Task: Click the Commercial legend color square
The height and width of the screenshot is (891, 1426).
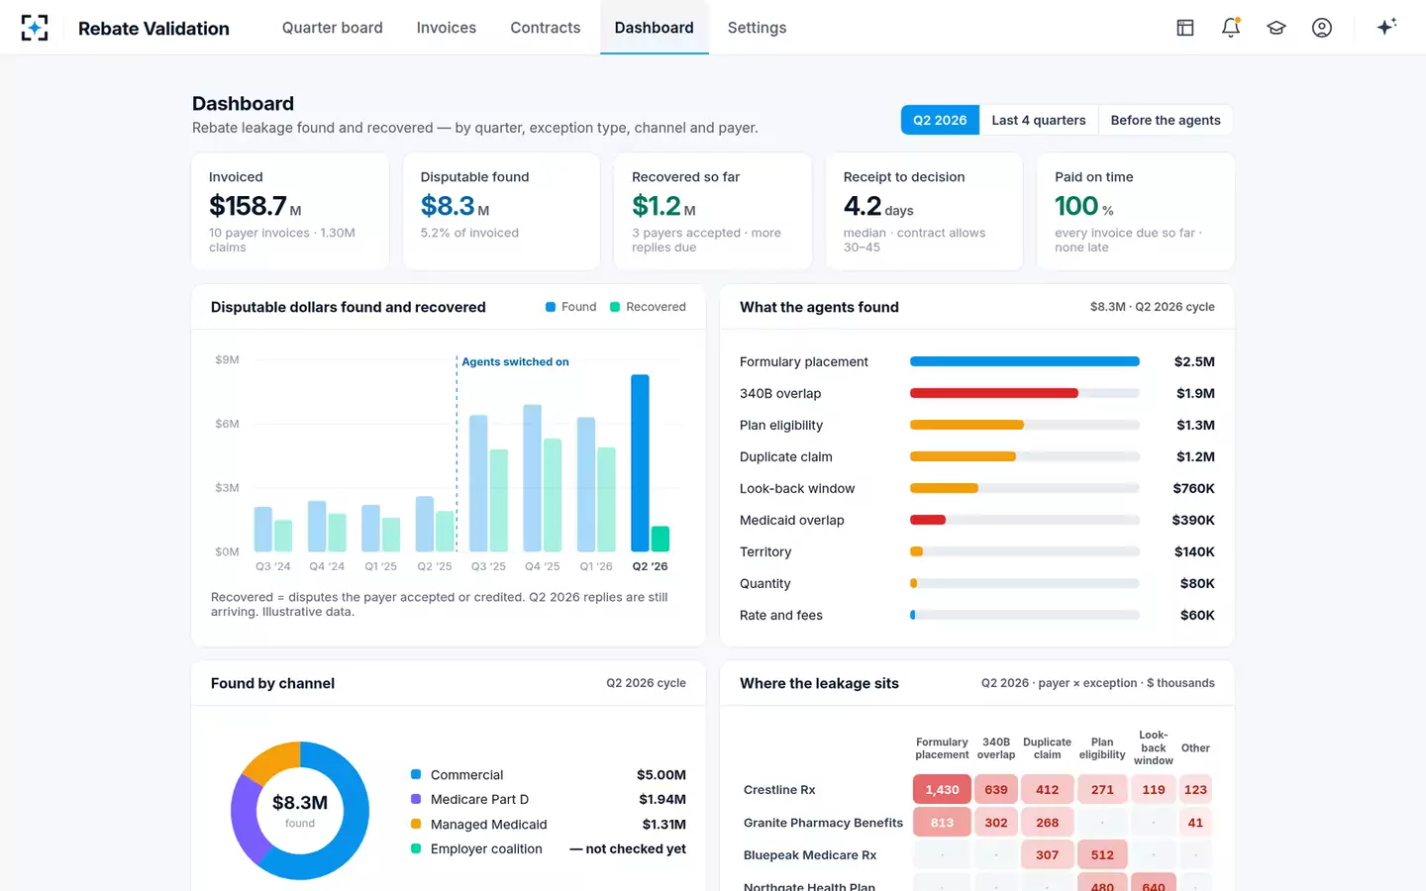Action: point(416,775)
